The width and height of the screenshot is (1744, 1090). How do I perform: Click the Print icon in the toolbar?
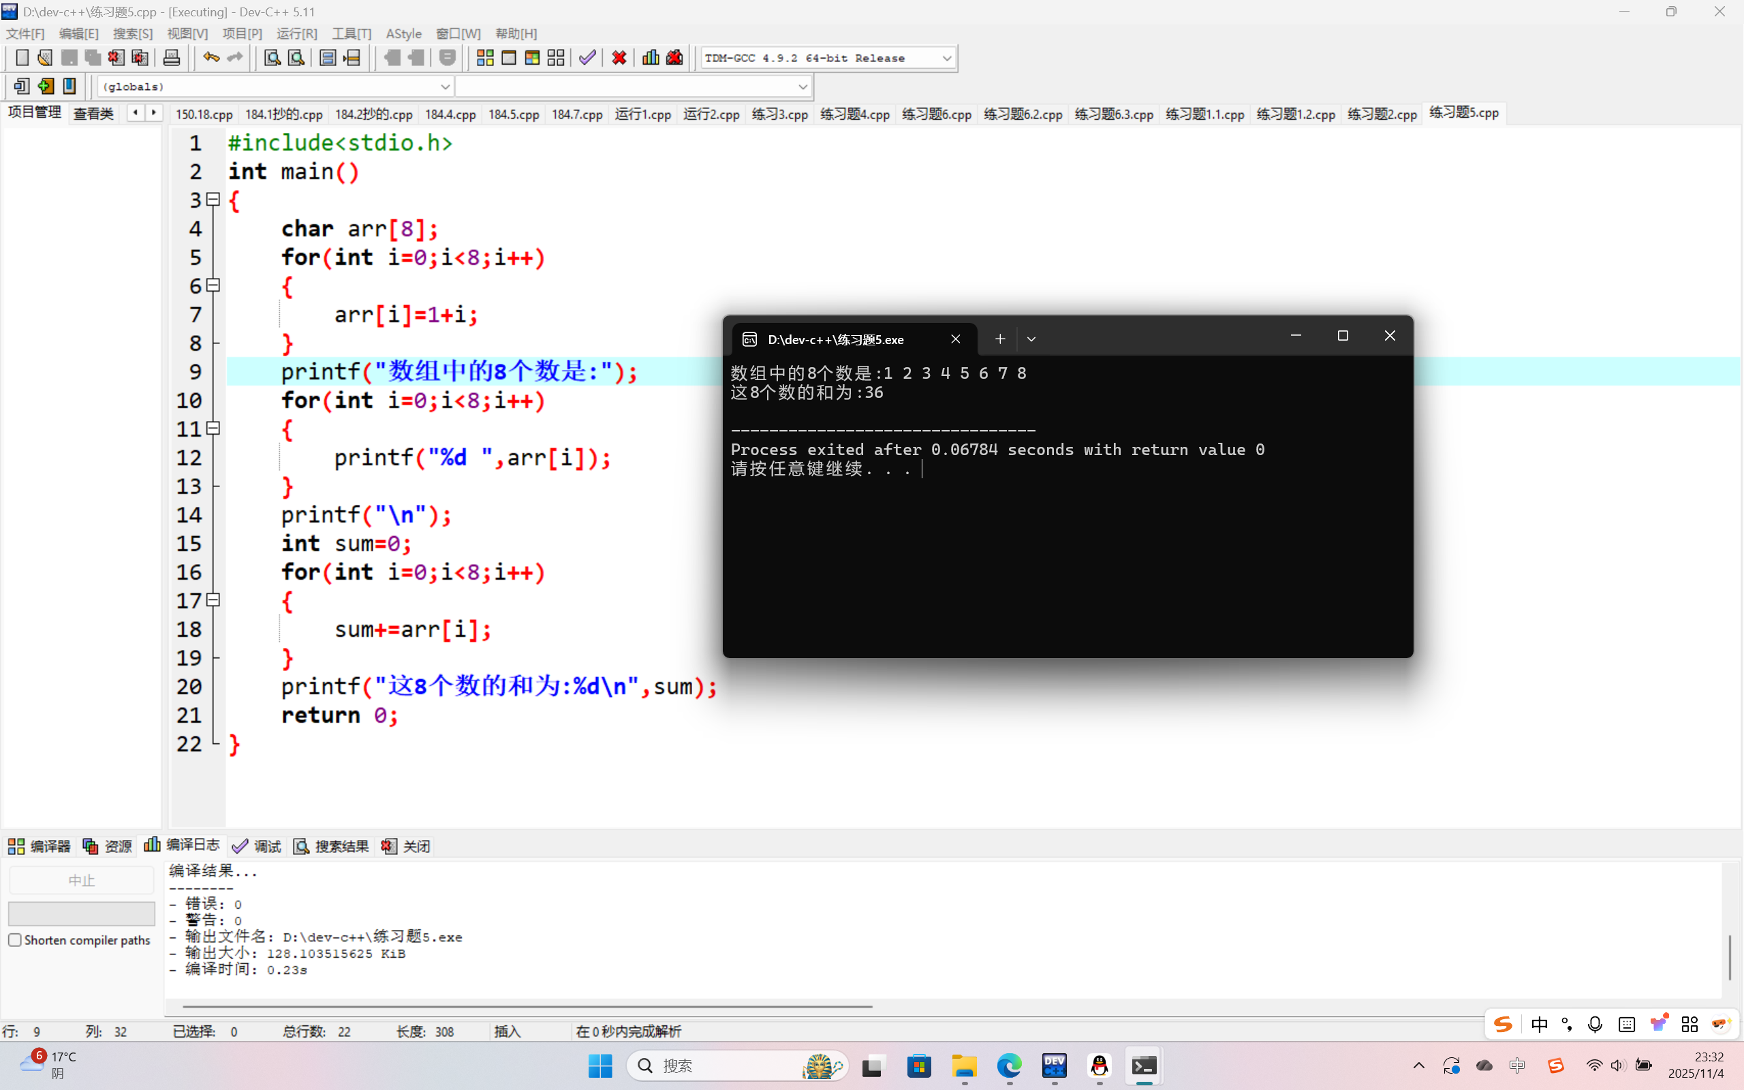tap(172, 58)
